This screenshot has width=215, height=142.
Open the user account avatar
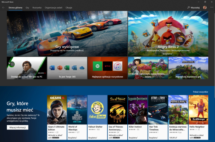[205, 7]
